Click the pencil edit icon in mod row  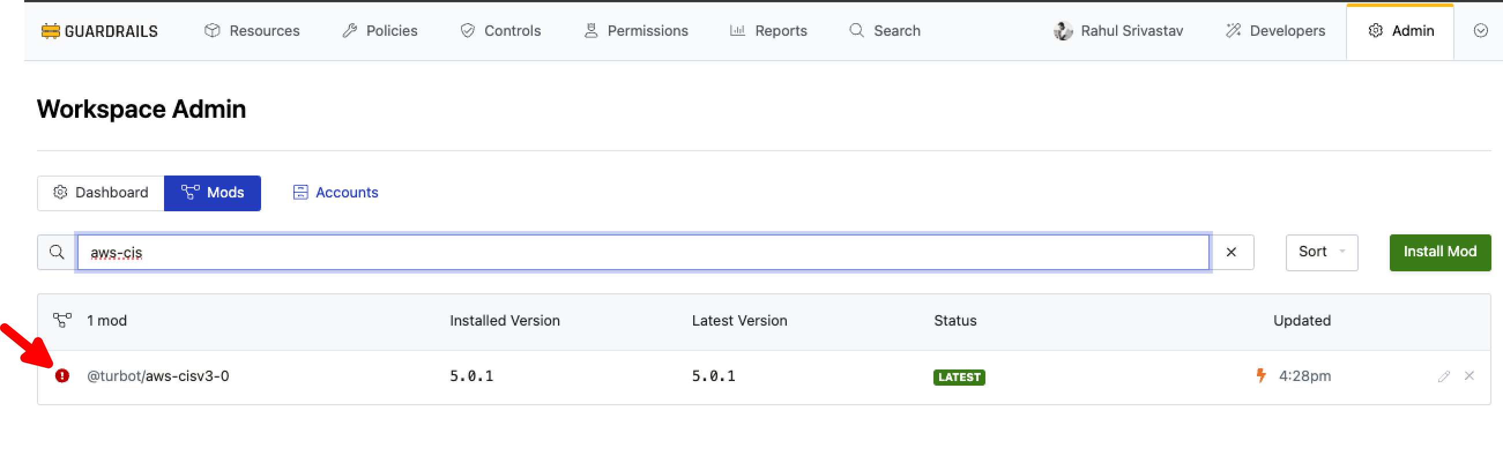pyautogui.click(x=1444, y=377)
